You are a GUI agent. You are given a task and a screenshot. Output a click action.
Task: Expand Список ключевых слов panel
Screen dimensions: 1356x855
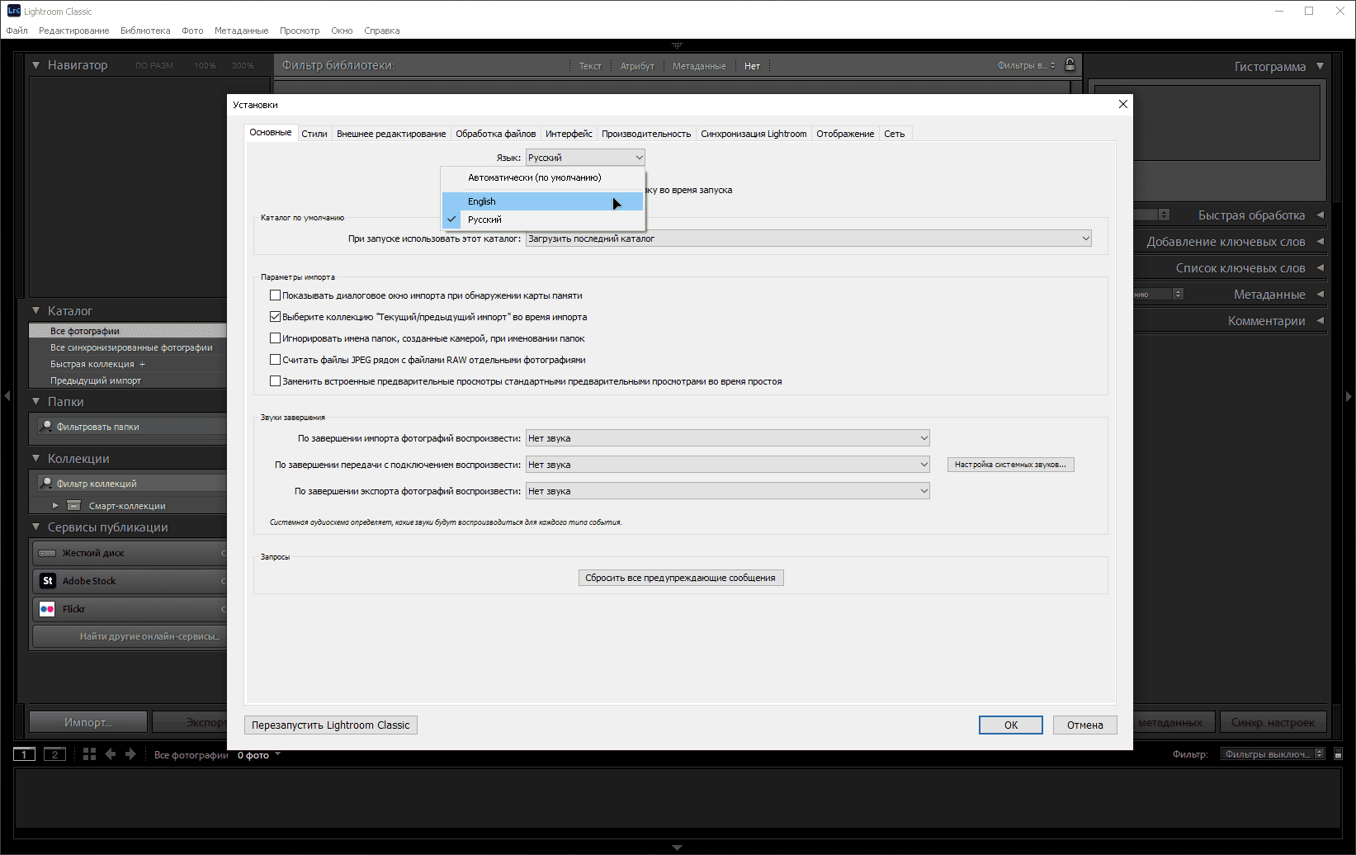click(x=1320, y=268)
